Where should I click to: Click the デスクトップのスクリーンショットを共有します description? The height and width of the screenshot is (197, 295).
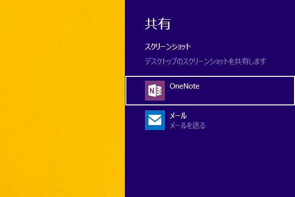coord(205,61)
